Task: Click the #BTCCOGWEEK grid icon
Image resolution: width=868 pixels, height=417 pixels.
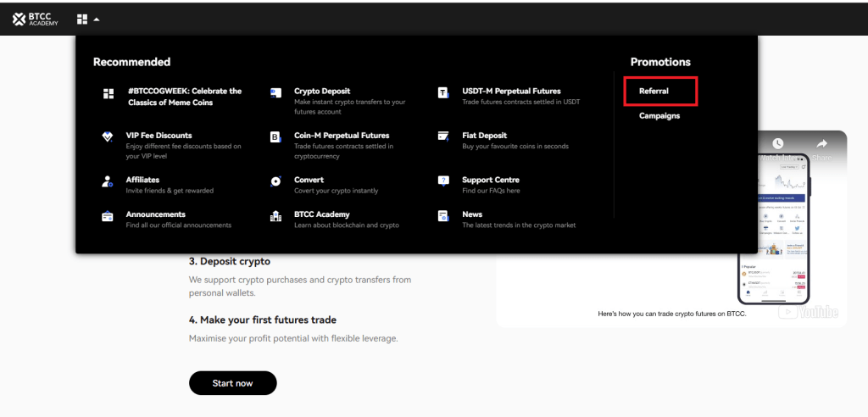Action: pyautogui.click(x=108, y=93)
